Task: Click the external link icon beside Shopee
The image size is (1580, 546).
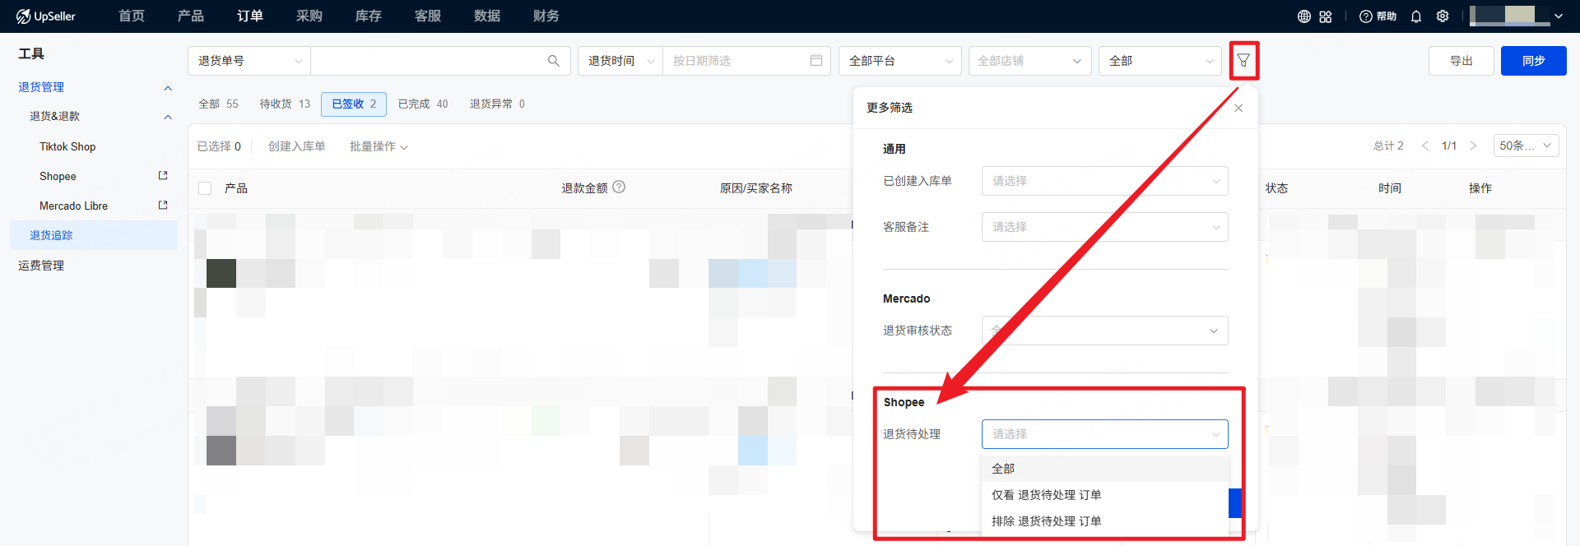Action: (163, 176)
